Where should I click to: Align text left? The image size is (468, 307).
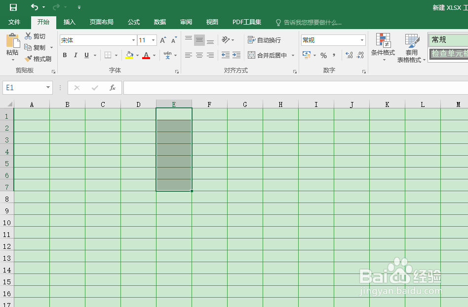[188, 55]
